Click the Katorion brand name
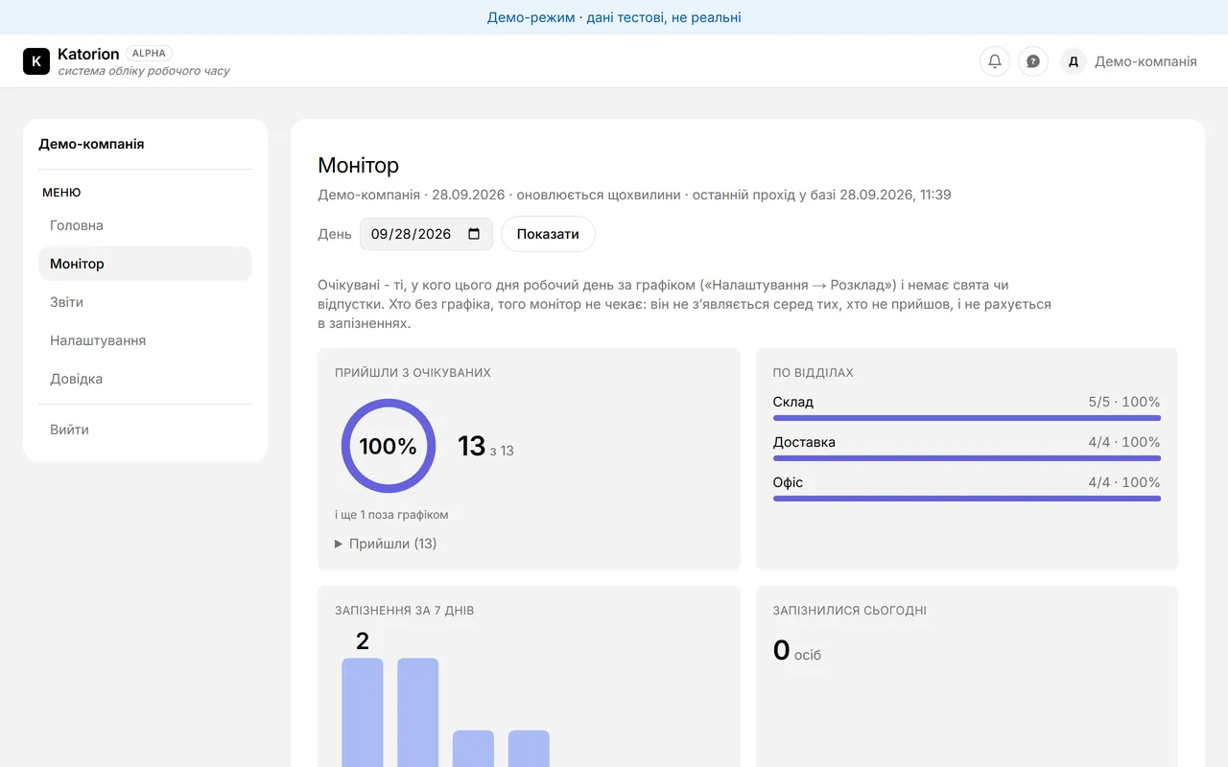This screenshot has height=767, width=1228. point(88,54)
